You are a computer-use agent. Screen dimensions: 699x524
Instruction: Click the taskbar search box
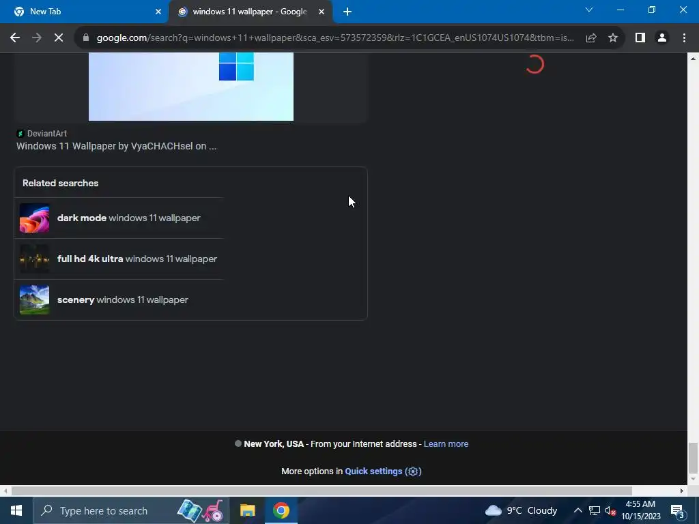(x=132, y=510)
